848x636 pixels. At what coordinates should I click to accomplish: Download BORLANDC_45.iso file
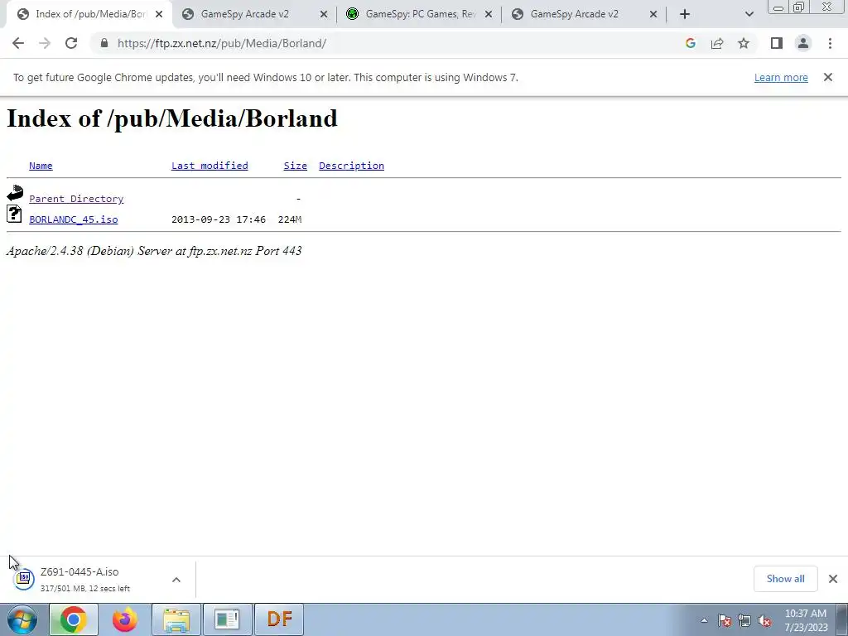click(74, 219)
